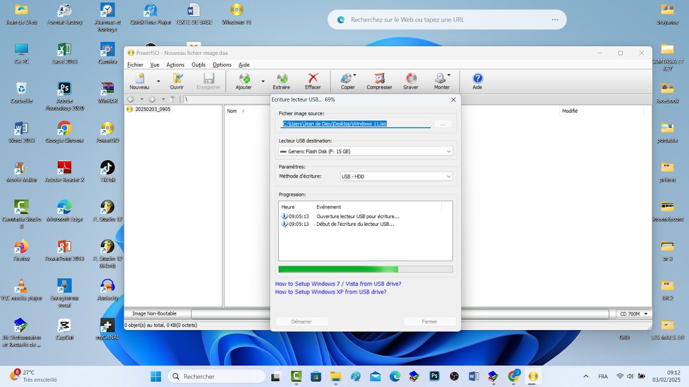The width and height of the screenshot is (689, 387).
Task: Open the Actions menu
Action: [x=175, y=64]
